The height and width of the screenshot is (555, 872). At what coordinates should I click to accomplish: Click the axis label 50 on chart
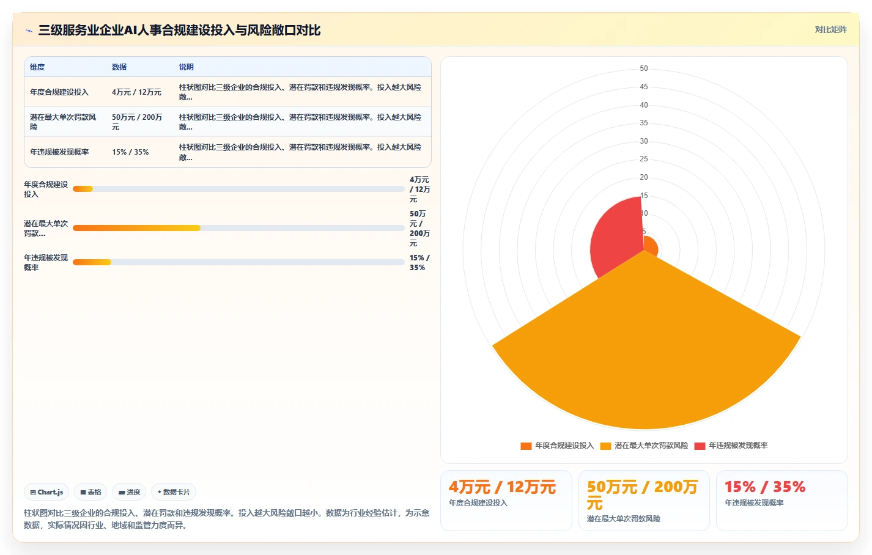pos(644,68)
